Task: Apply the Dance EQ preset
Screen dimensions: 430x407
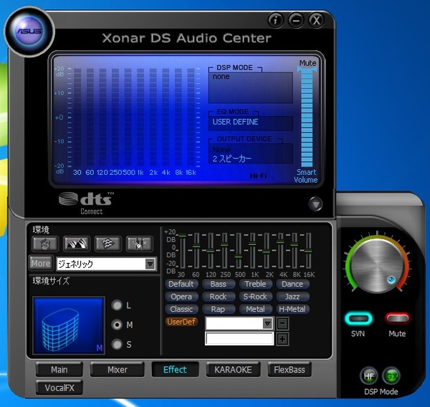Action: coord(292,284)
